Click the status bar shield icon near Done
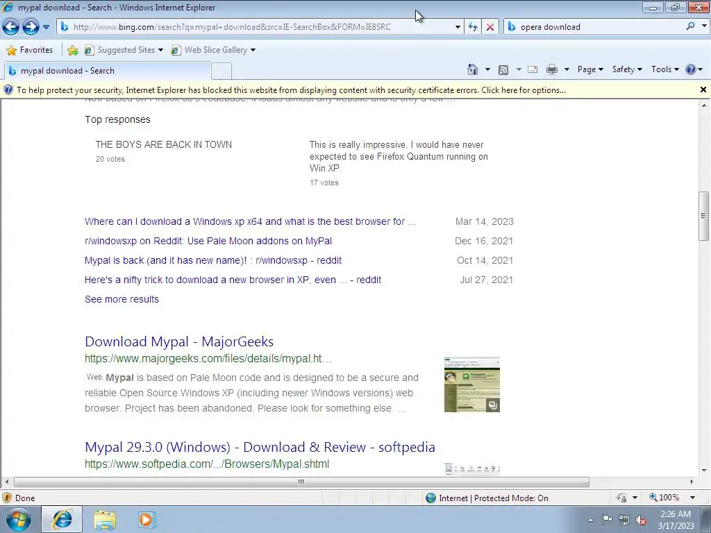The width and height of the screenshot is (711, 533). tap(7, 498)
